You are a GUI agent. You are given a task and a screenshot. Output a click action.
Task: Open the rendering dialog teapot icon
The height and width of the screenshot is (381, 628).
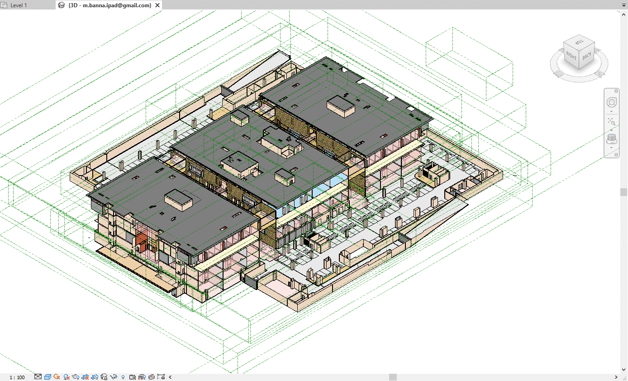(76, 377)
